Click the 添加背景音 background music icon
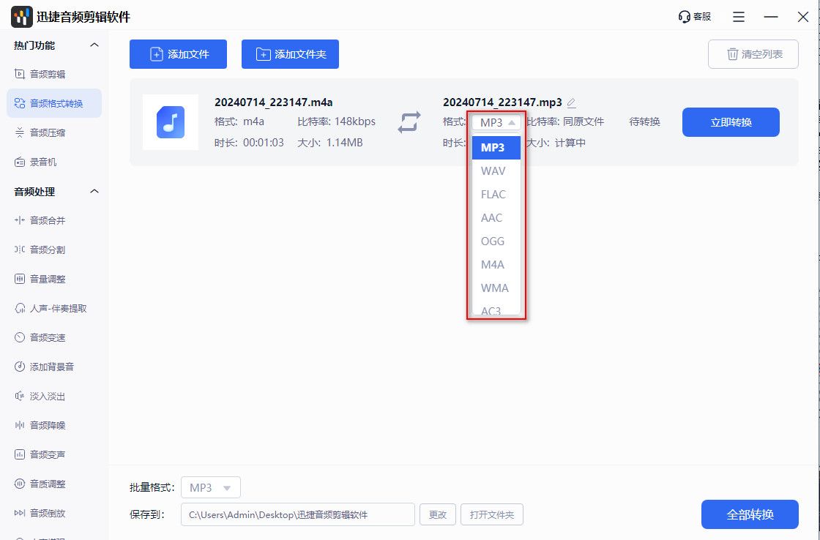The image size is (820, 540). (19, 367)
